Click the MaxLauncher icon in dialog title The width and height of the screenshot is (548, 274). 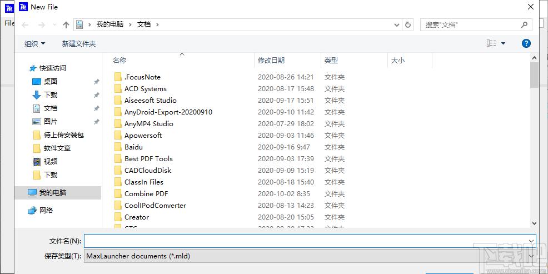pos(23,7)
